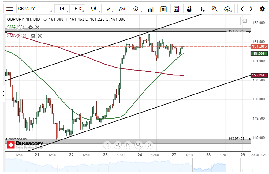Image resolution: width=269 pixels, height=174 pixels.
Task: Select the 151.77302 resistance line label
Action: 236,31
